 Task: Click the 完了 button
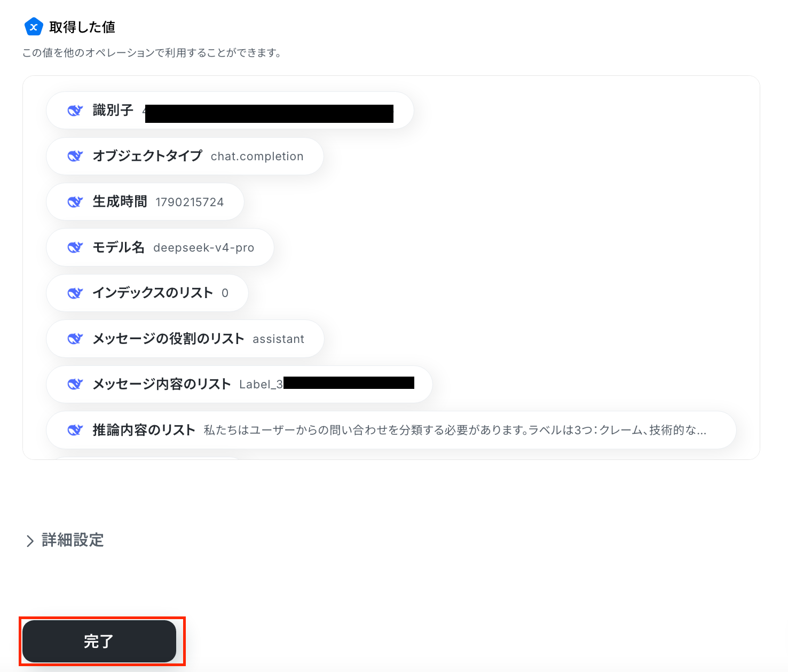[x=99, y=641]
